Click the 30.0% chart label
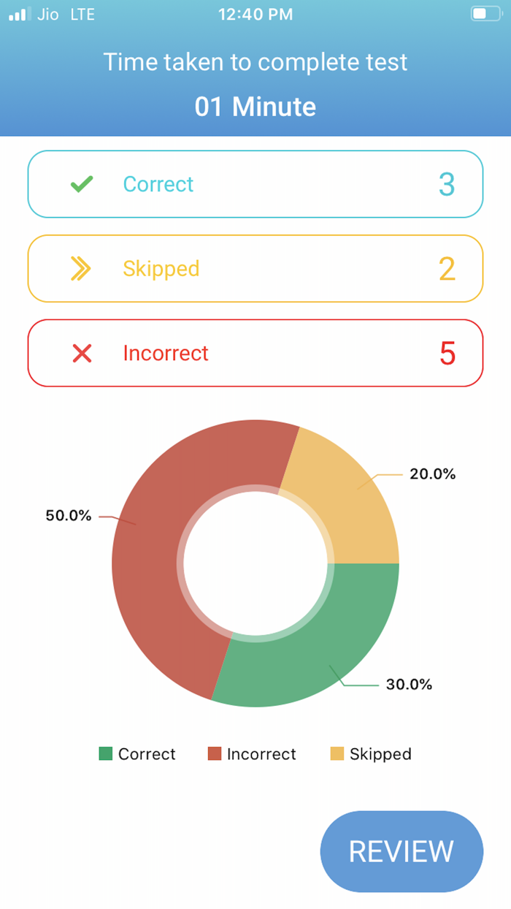This screenshot has width=511, height=909. [x=409, y=685]
